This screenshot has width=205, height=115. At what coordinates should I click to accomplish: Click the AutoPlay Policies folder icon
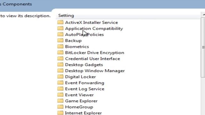(x=60, y=34)
